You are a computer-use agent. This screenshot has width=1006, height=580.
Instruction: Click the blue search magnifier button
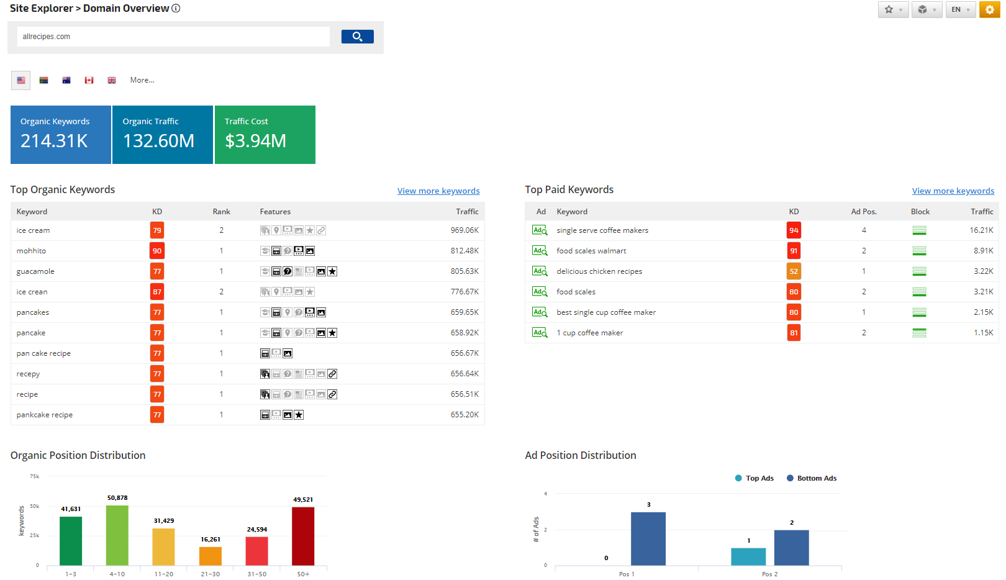[x=357, y=37]
